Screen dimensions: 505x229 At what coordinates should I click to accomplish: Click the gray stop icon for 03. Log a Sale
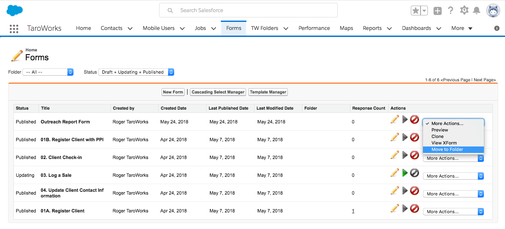pos(414,173)
